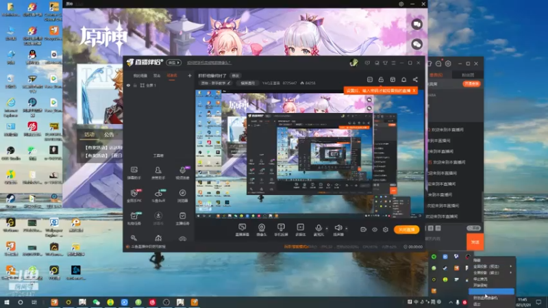Open the 主播任务 streamer task tool
Image resolution: width=548 pixels, height=308 pixels.
tap(182, 218)
